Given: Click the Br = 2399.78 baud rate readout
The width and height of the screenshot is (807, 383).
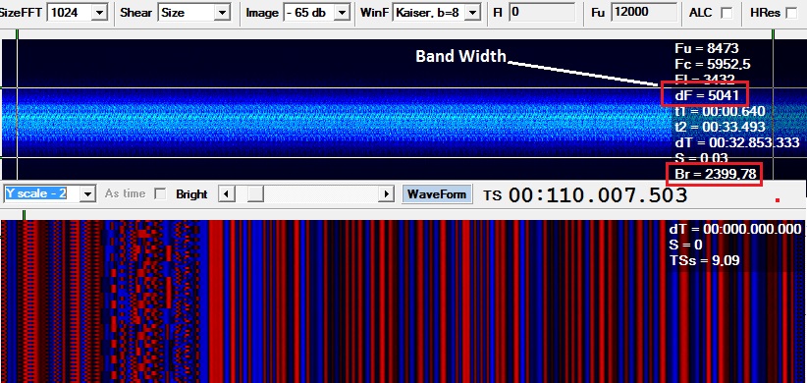Looking at the screenshot, I should pyautogui.click(x=715, y=174).
